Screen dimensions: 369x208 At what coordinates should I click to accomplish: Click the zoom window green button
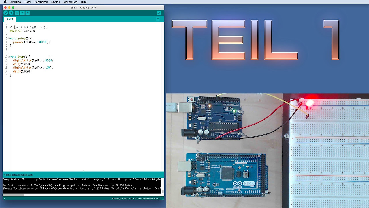coord(13,8)
